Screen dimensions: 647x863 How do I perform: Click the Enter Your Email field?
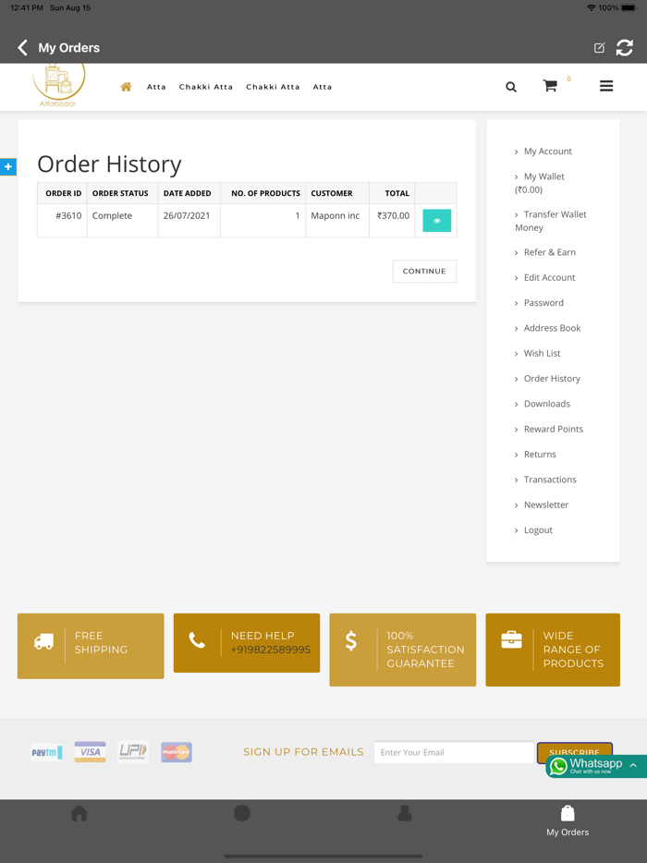click(454, 752)
